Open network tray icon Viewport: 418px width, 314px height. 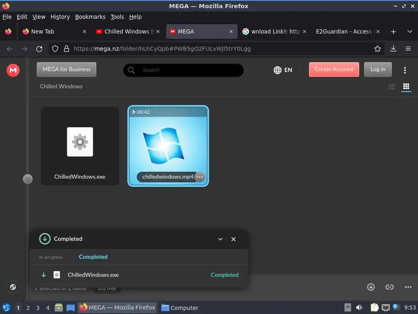point(385,307)
